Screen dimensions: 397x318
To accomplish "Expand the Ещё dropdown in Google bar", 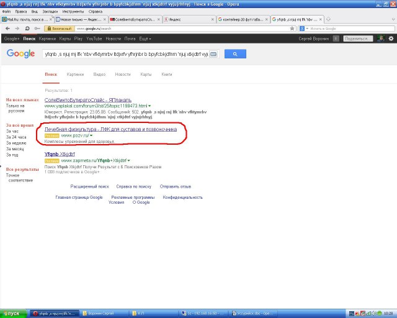I will (x=145, y=39).
